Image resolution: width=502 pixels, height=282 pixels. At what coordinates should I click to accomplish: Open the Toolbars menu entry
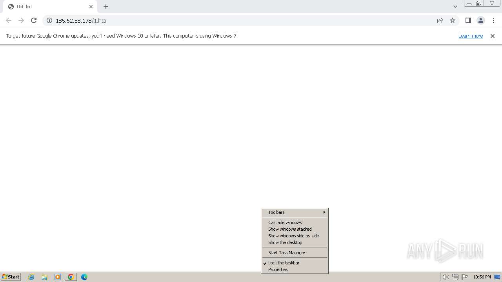click(295, 212)
